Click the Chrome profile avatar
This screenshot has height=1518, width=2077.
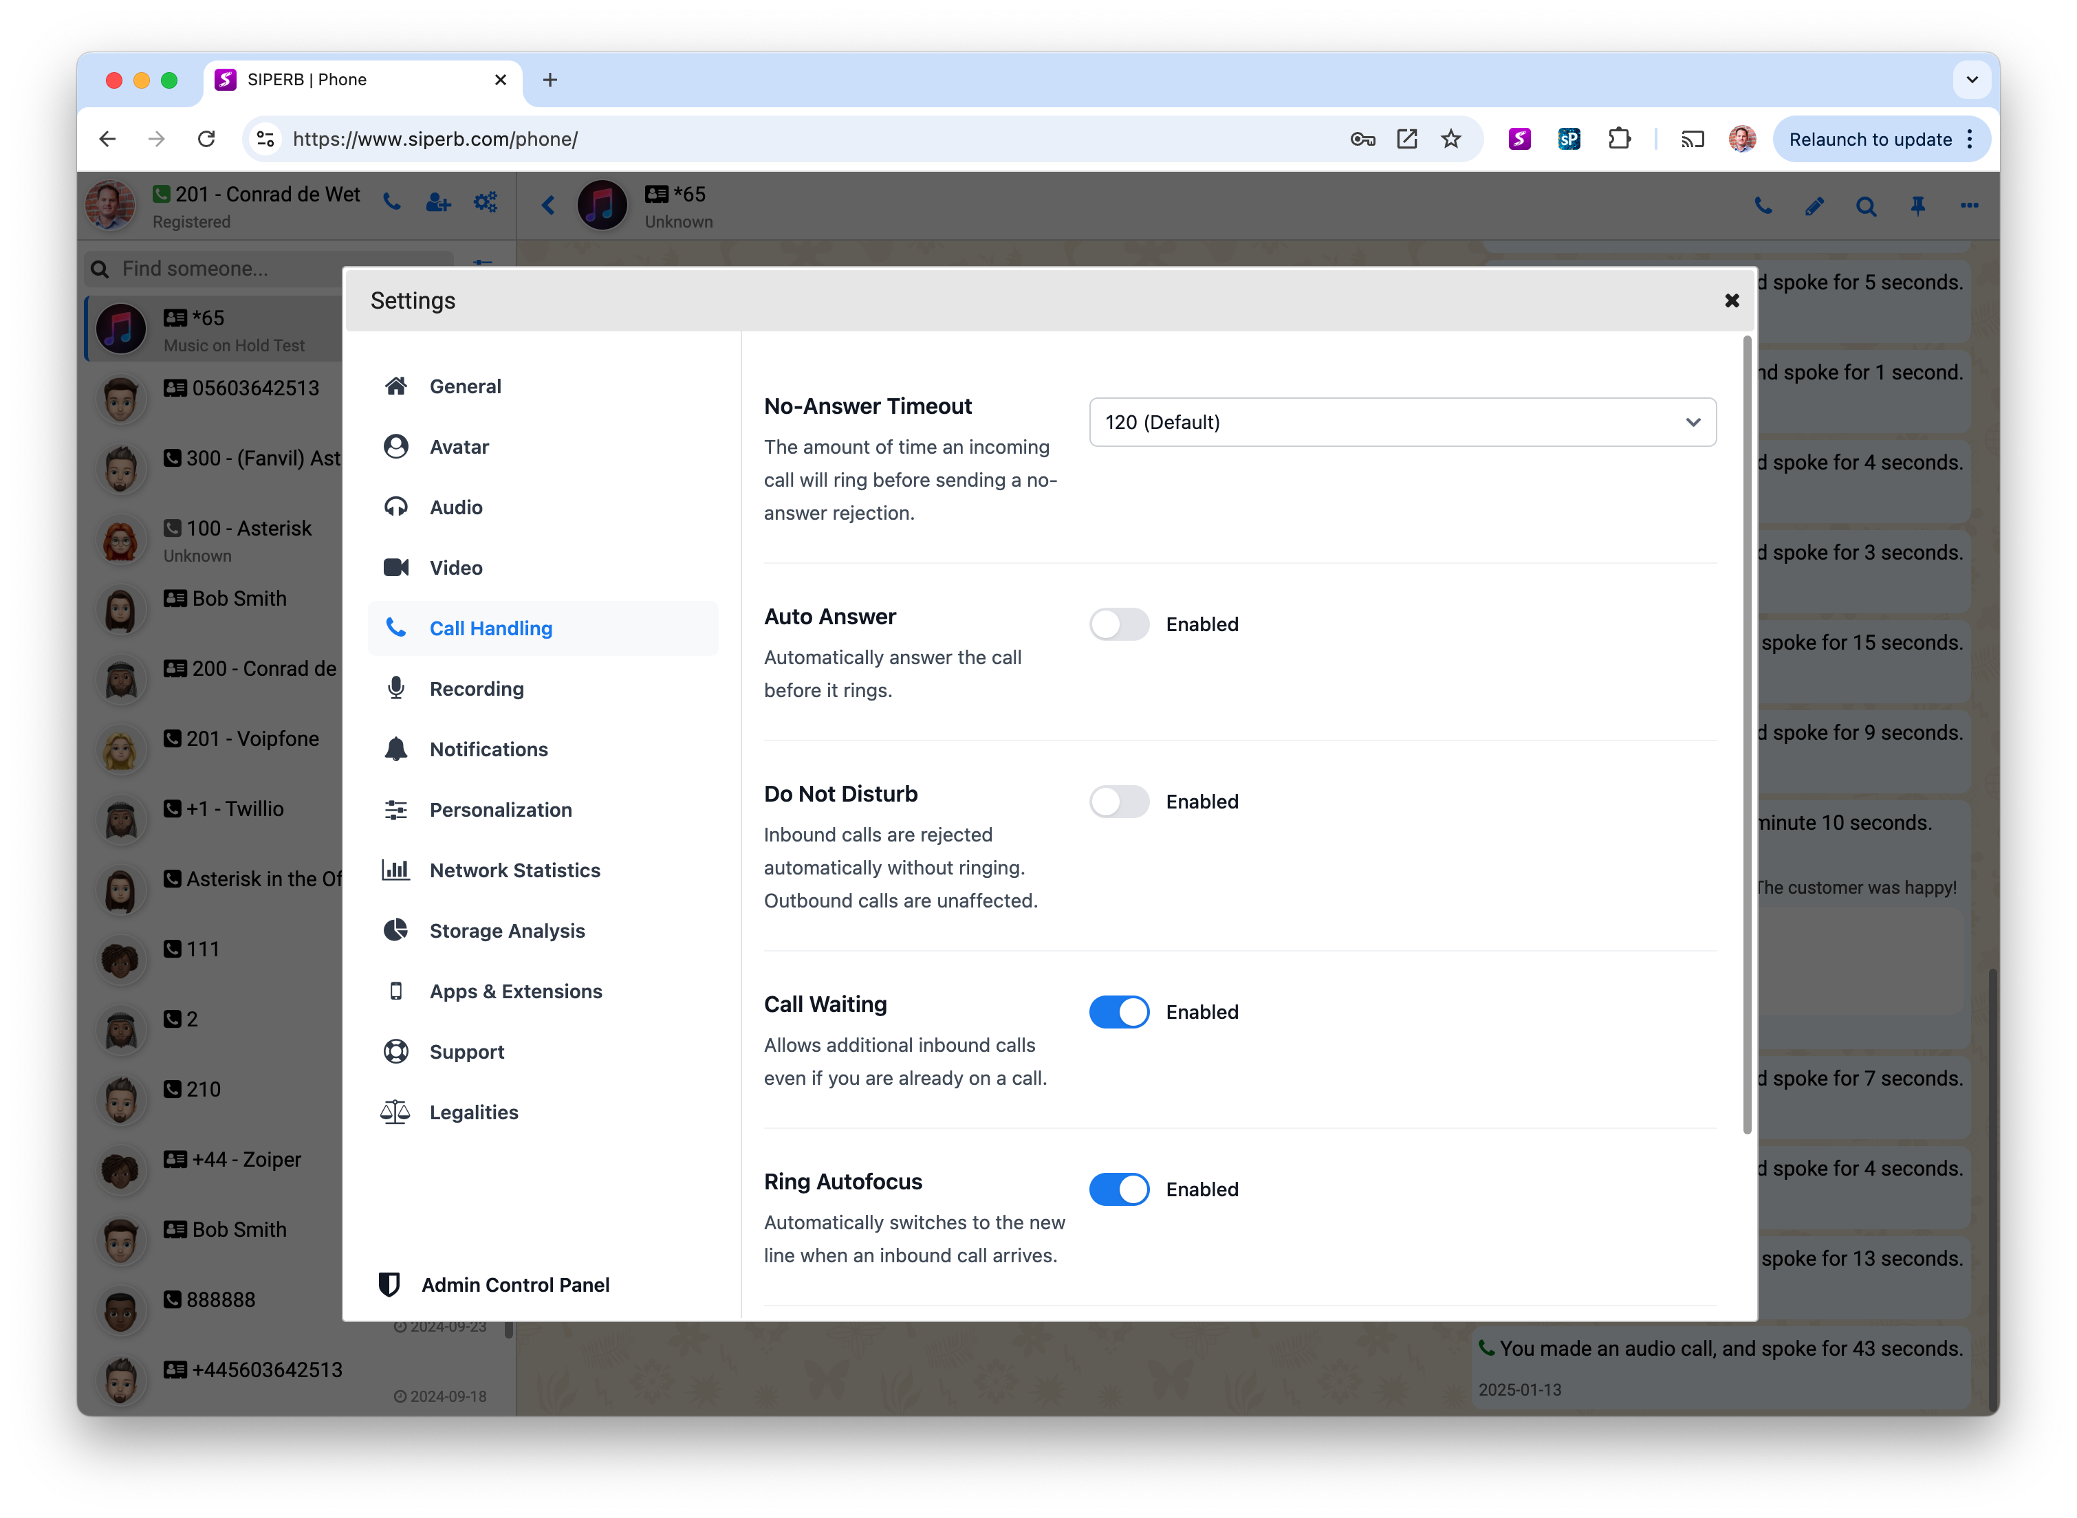point(1743,139)
